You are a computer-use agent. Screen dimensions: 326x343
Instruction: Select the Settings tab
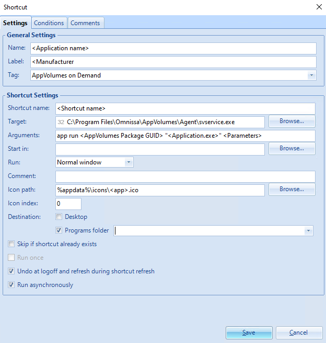(15, 23)
